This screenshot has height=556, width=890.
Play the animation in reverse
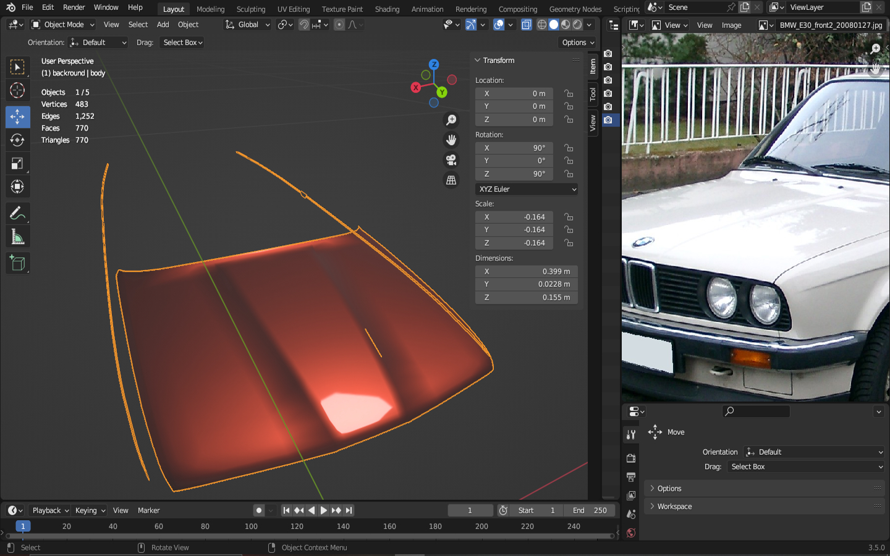point(311,510)
